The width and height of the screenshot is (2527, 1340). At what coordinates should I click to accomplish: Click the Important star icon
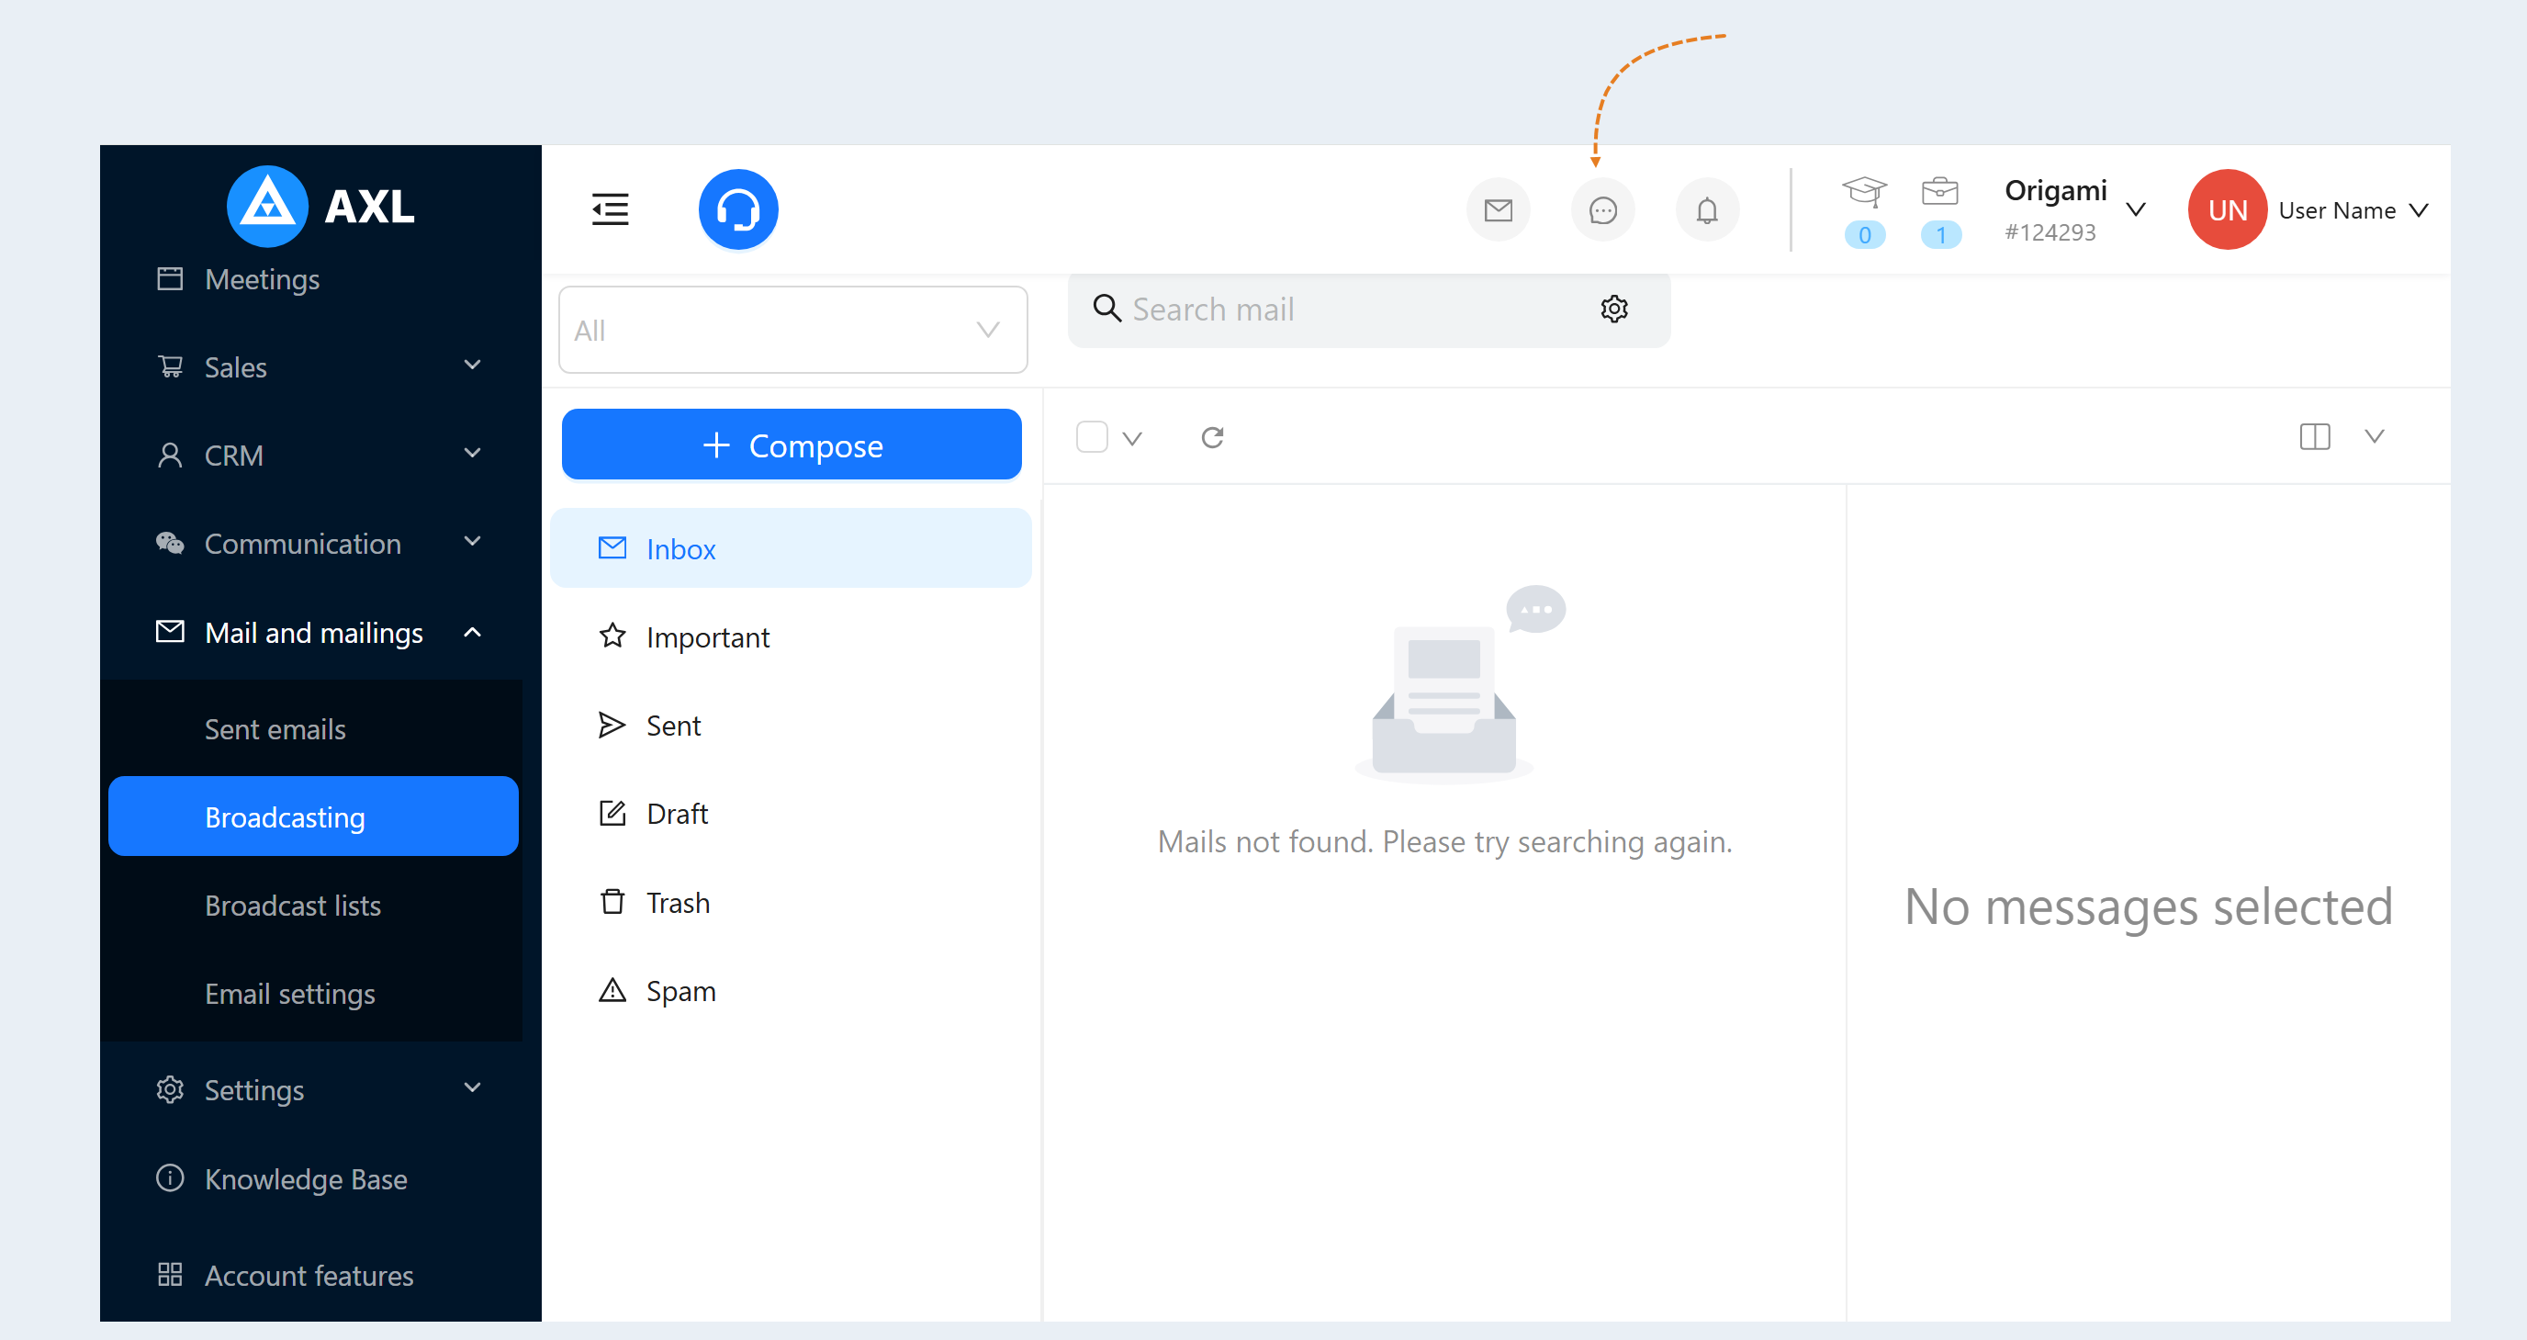(x=612, y=636)
